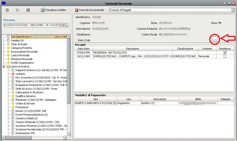This screenshot has height=141, width=237.
Task: Click the Data Inizio column header
Action: [83, 49]
